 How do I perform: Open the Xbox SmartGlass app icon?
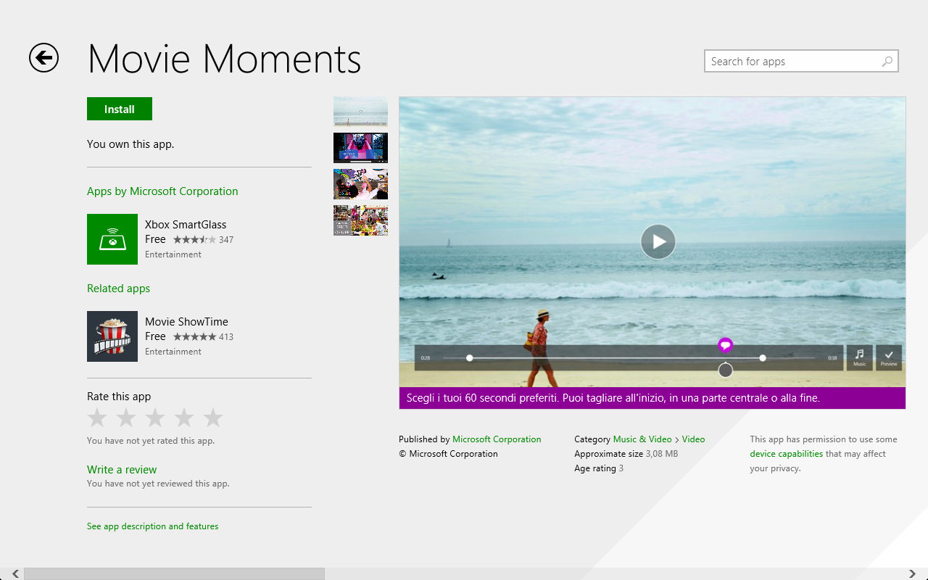(x=112, y=239)
